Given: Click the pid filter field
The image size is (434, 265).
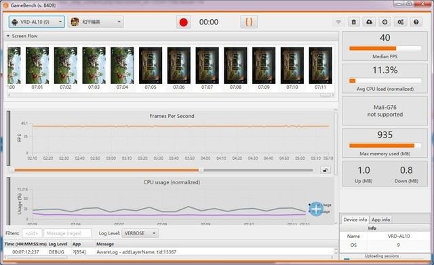Looking at the screenshot, I should click(32, 233).
